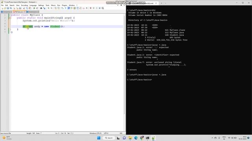Expand the hidden system tray icons chevron
Viewport: 252px width, 141px height.
212,138
